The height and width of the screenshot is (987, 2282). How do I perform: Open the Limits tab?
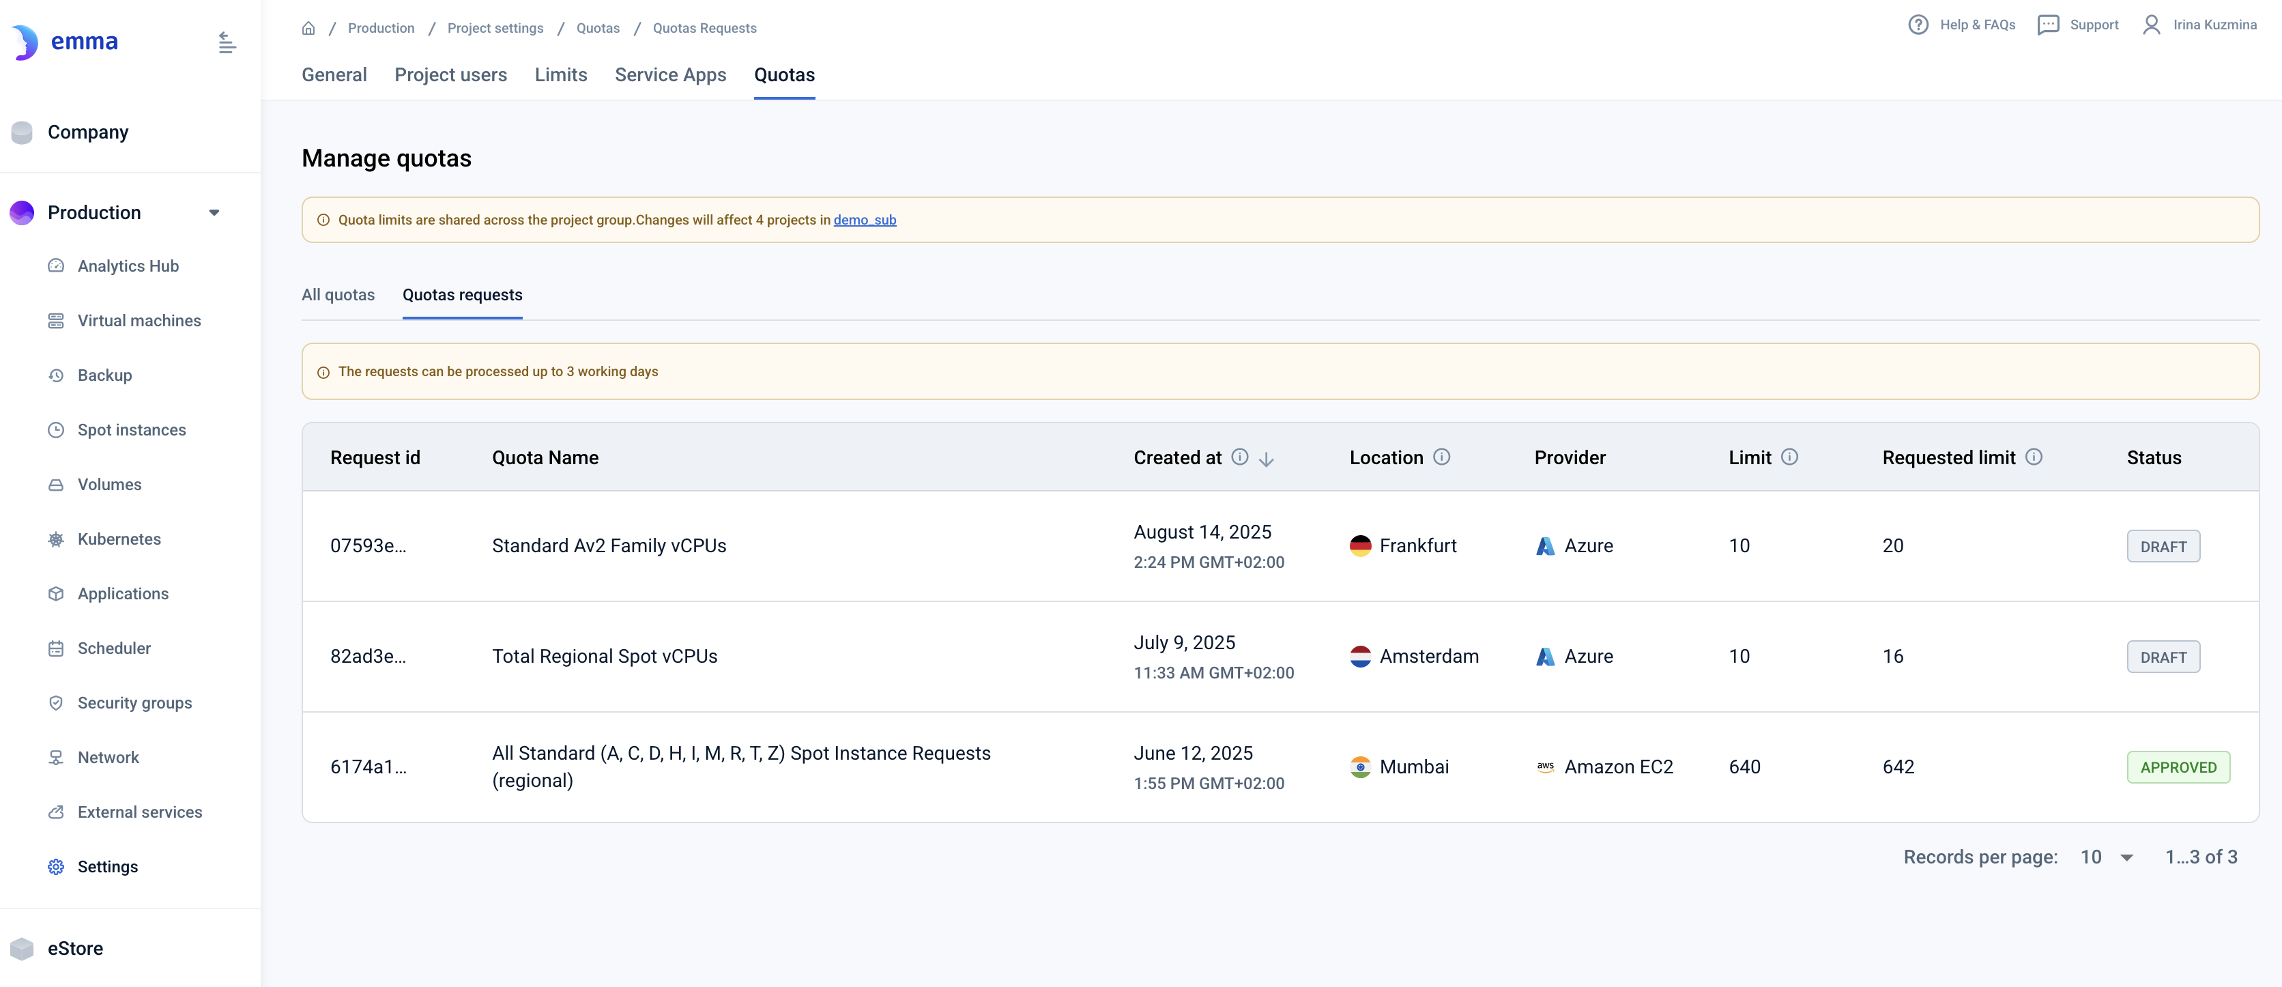561,75
